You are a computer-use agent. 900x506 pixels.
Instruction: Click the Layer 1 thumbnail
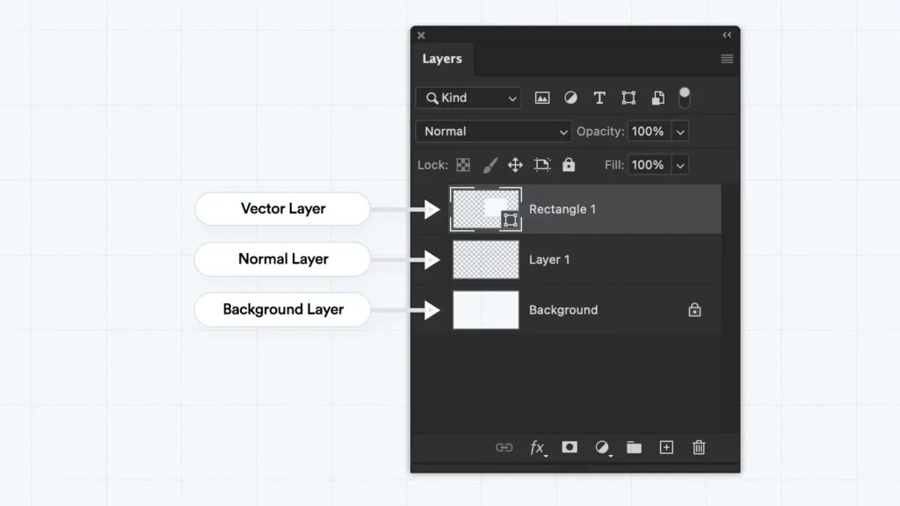click(x=485, y=260)
